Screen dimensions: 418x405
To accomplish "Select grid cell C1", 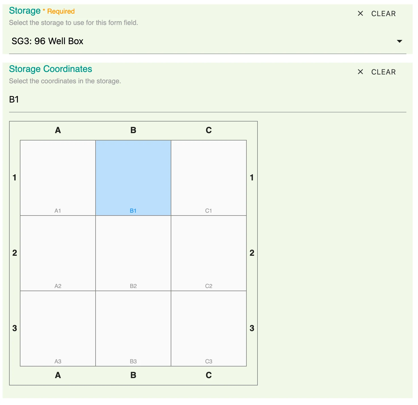I will pos(209,178).
